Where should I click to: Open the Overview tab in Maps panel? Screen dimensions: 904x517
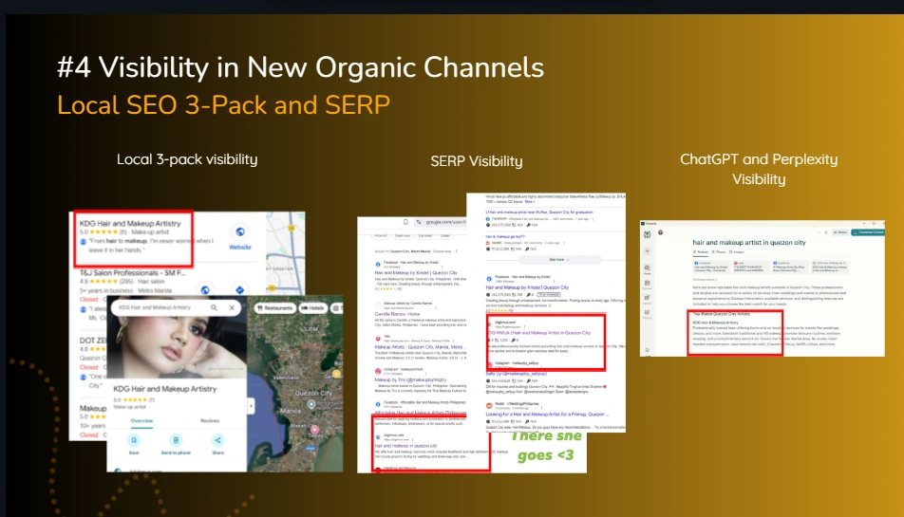141,421
